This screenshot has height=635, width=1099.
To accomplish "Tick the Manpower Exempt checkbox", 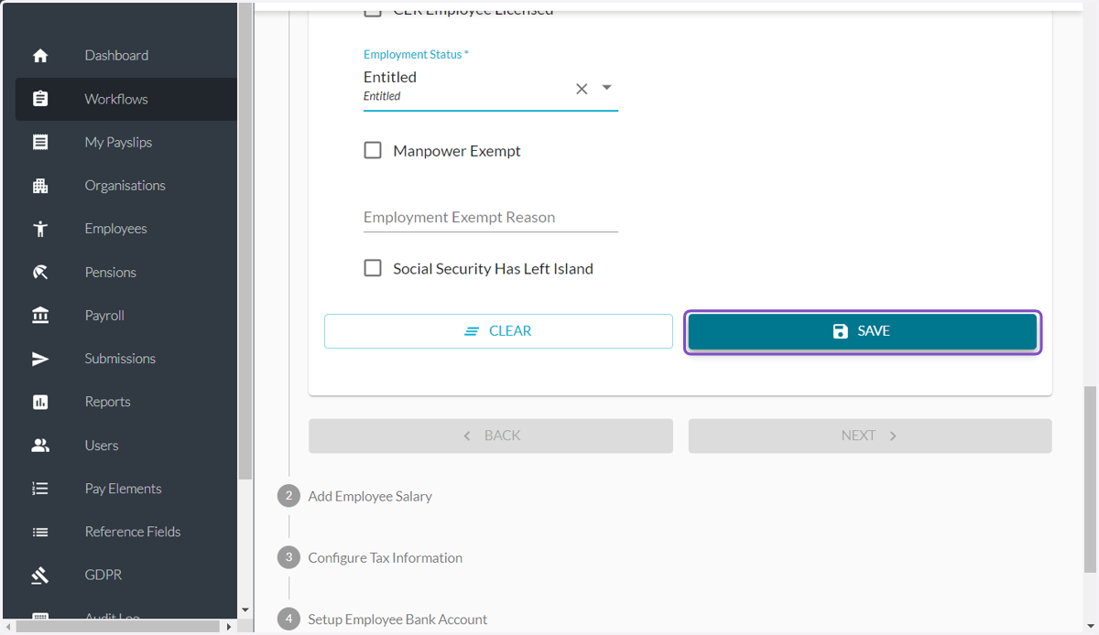I will 373,151.
